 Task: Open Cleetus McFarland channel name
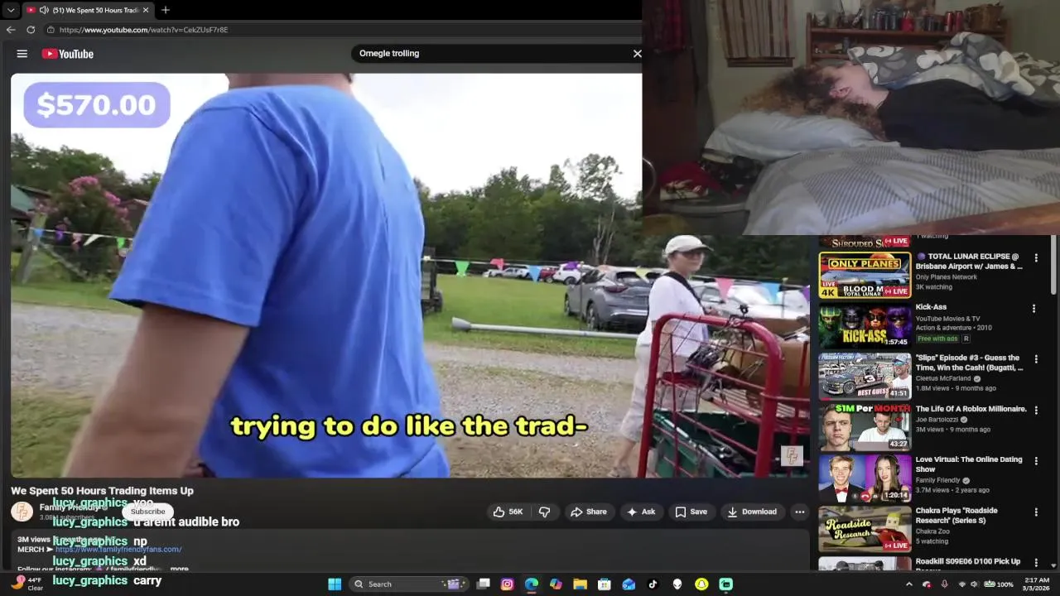pos(943,378)
